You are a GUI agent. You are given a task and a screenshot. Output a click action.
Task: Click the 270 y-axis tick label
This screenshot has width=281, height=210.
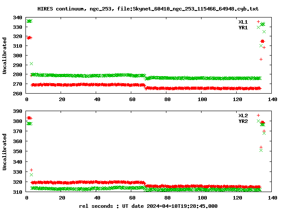pyautogui.click(x=18, y=84)
